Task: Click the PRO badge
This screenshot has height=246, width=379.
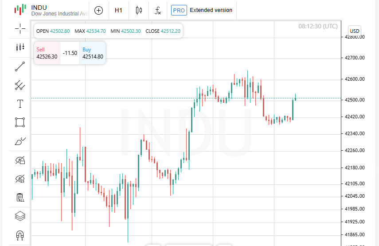Action: (x=179, y=10)
